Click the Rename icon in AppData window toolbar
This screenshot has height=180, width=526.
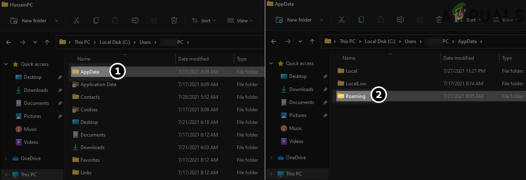[x=400, y=20]
